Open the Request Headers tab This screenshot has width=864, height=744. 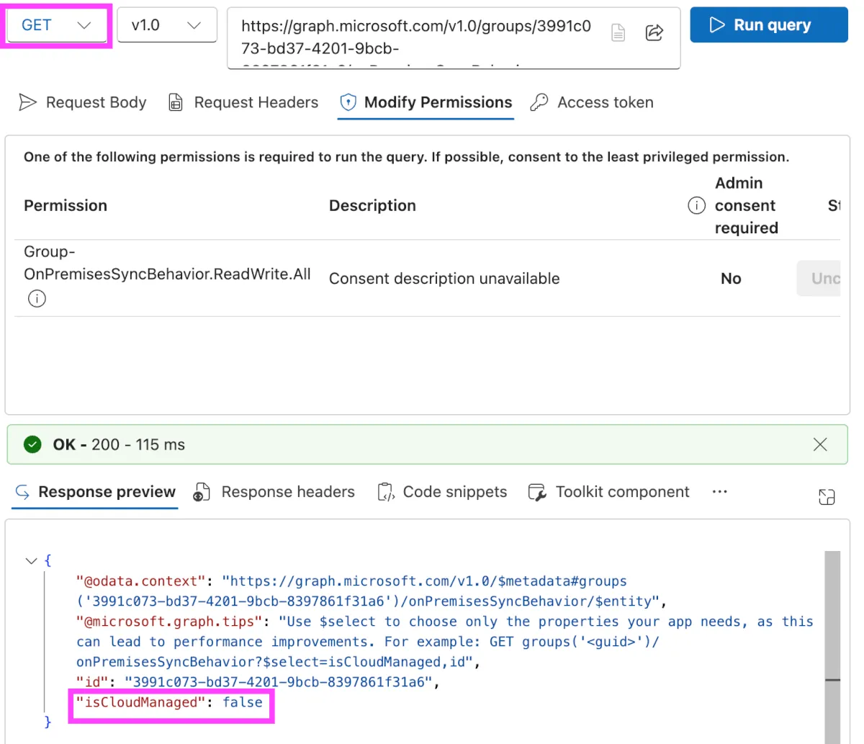pos(243,102)
